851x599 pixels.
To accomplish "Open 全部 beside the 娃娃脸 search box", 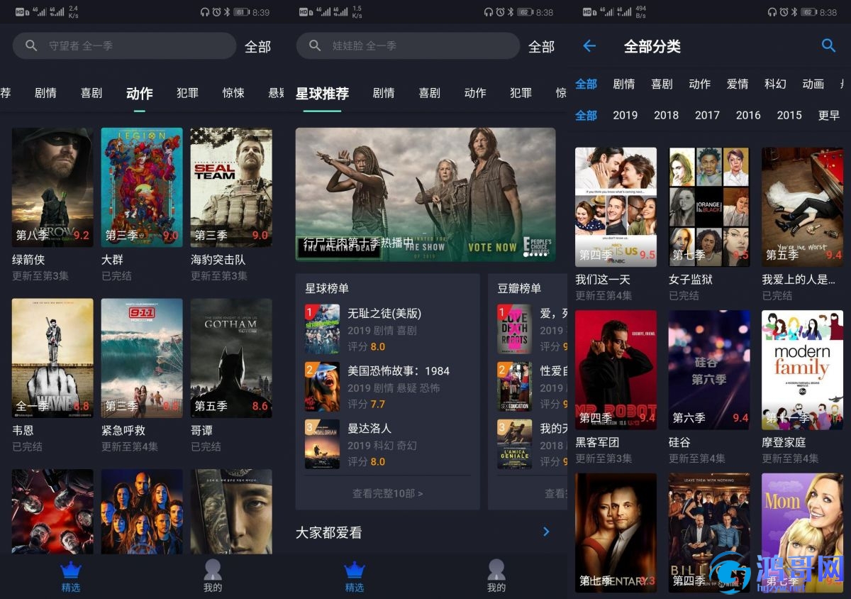I will point(542,46).
